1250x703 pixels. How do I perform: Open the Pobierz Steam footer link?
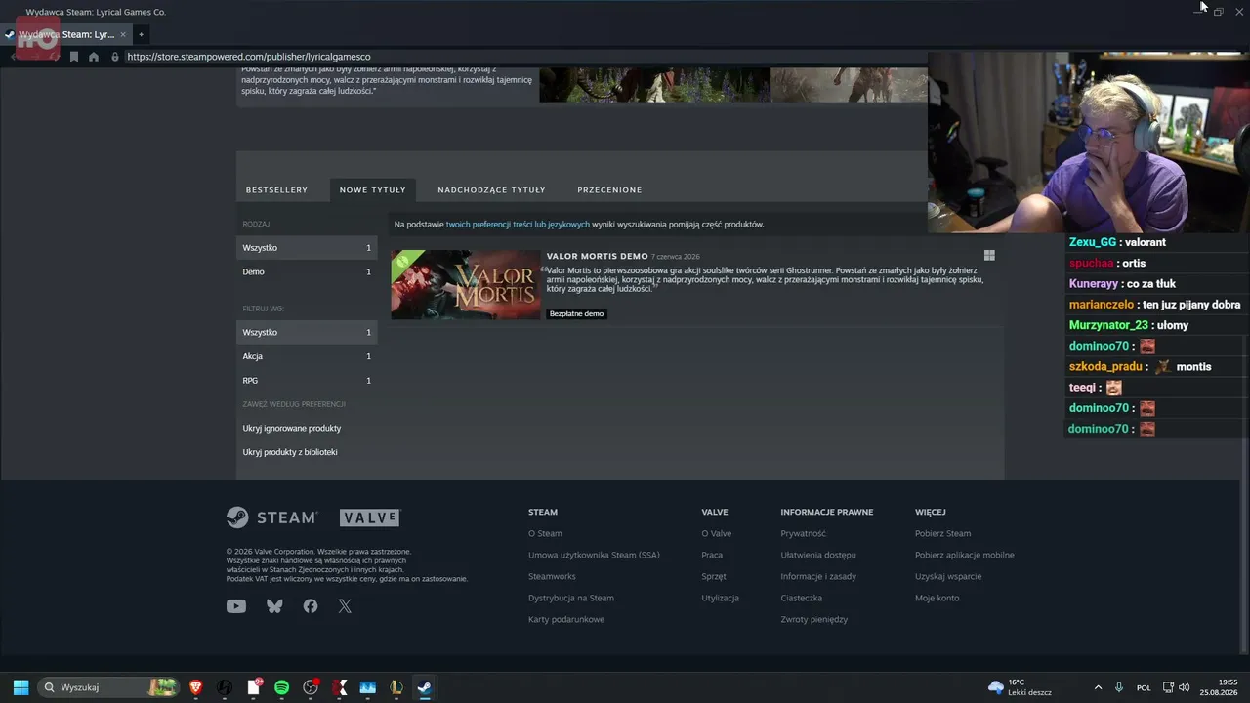942,533
